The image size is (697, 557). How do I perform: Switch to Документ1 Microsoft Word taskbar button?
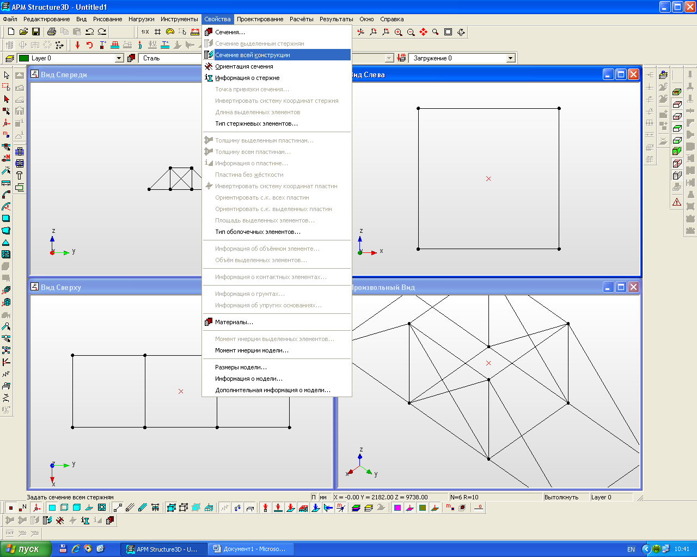click(251, 549)
